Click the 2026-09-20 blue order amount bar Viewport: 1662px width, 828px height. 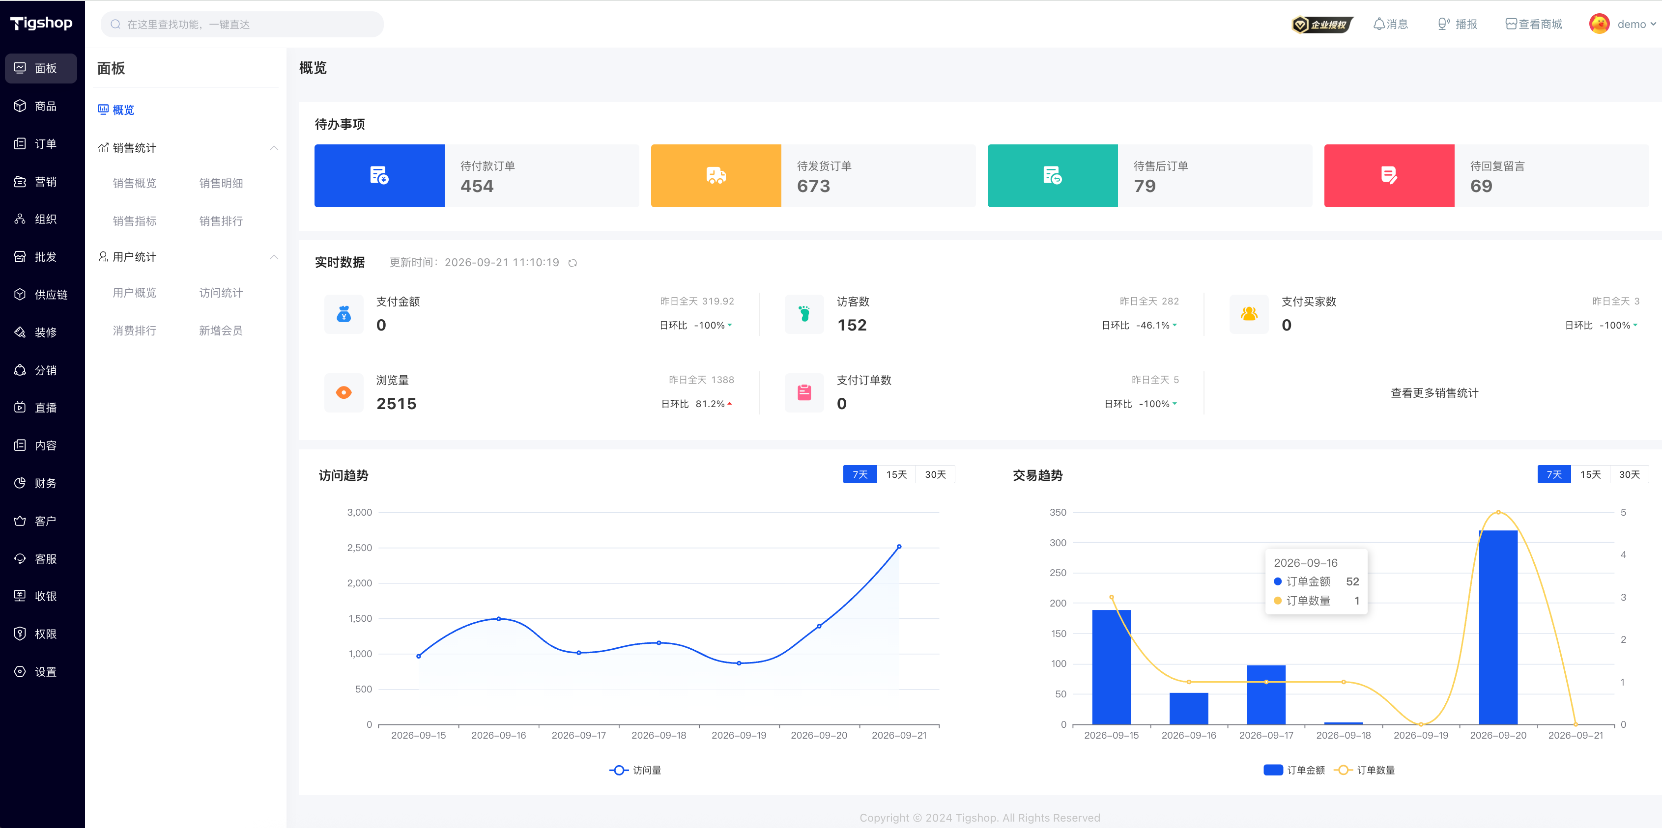point(1498,628)
